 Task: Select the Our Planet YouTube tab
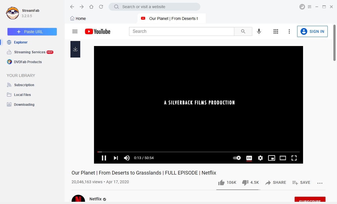point(171,19)
